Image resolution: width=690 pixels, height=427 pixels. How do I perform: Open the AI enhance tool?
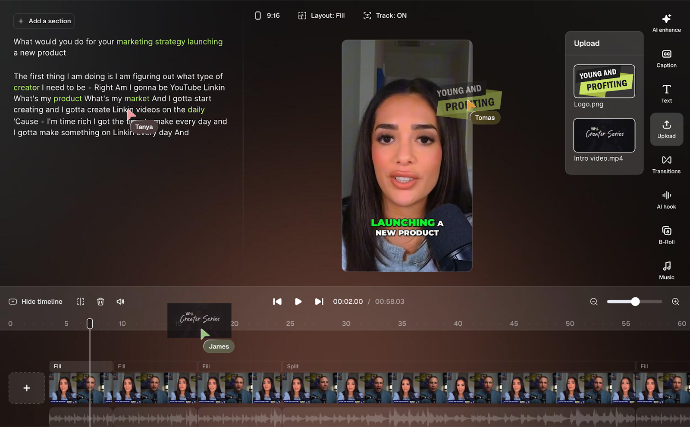(x=666, y=23)
